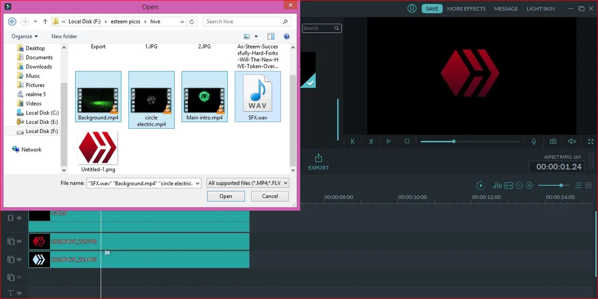Take a snapshot with the camera icon
This screenshot has height=299, width=598.
pos(553,141)
